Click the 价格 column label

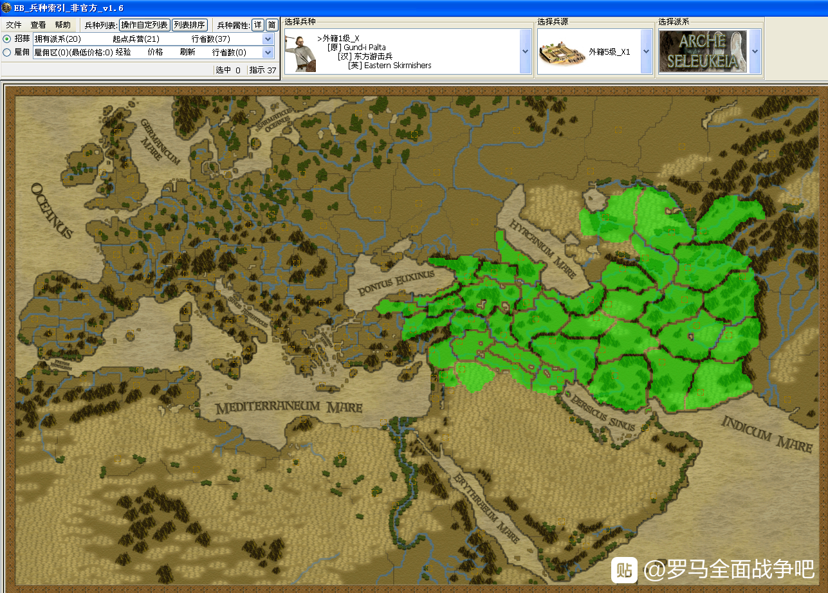[155, 53]
